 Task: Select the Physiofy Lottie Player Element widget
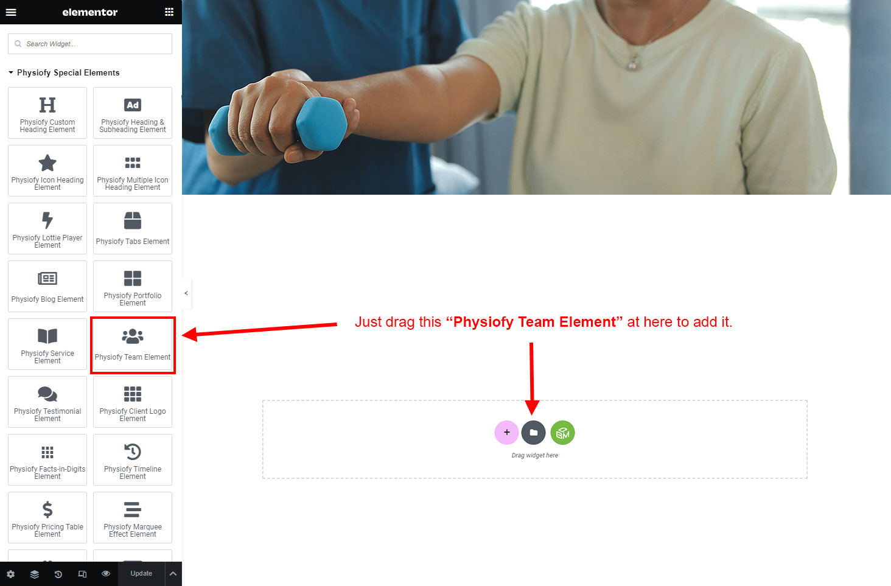click(x=47, y=229)
